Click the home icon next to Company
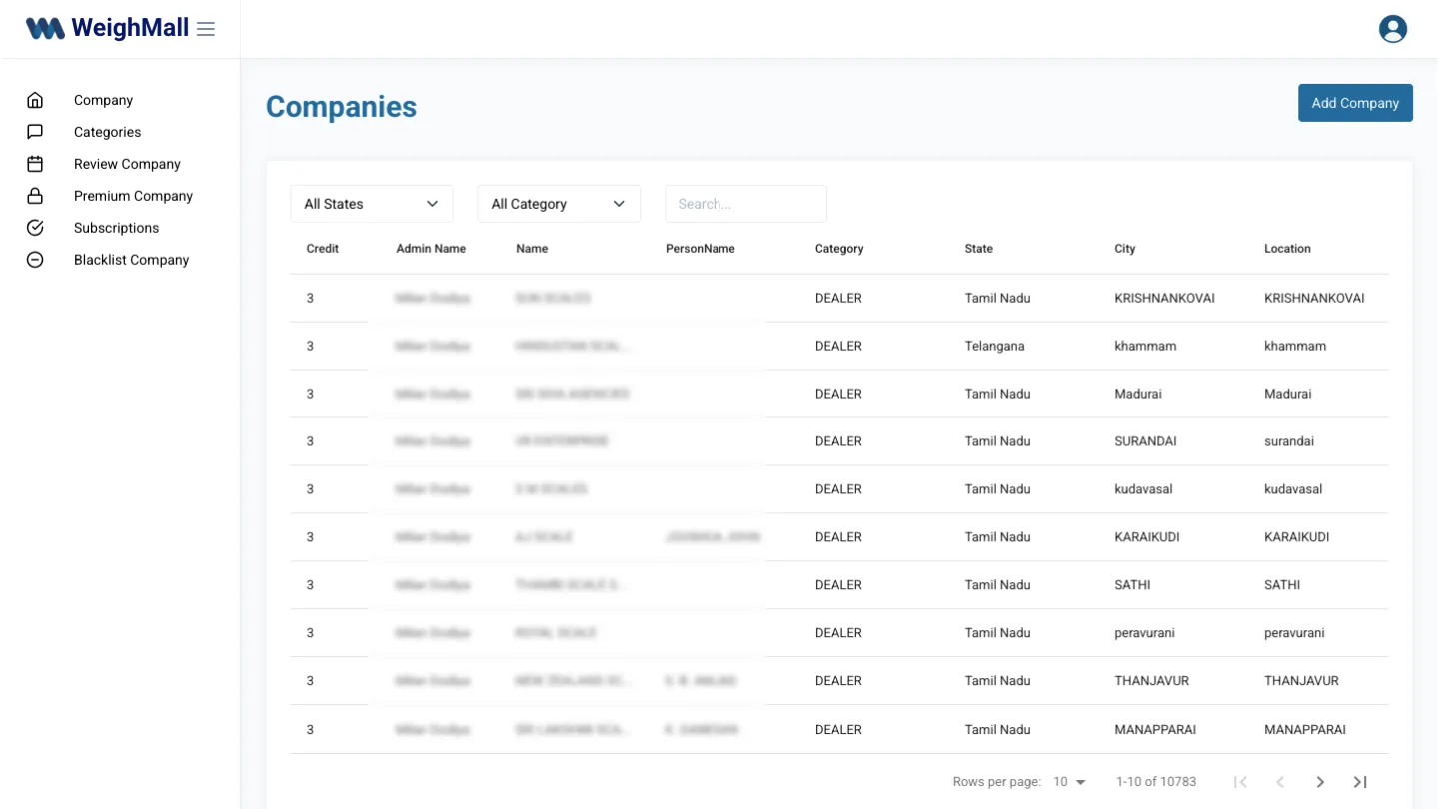This screenshot has height=809, width=1438. coord(35,100)
